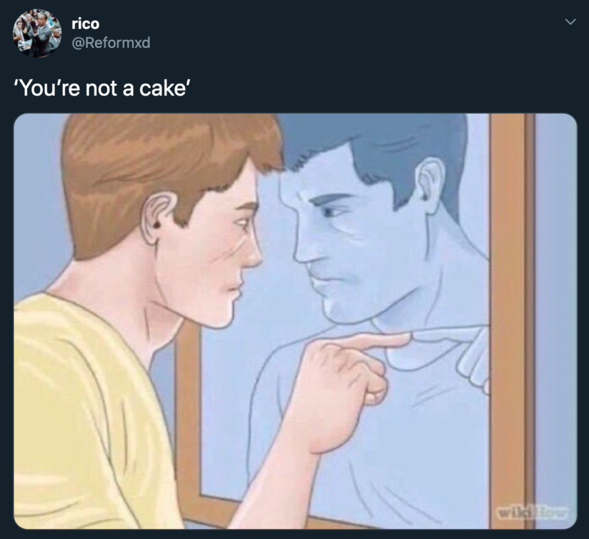Click the reflection's eye in mirror
Viewport: 589px width, 539px height.
pyautogui.click(x=331, y=212)
